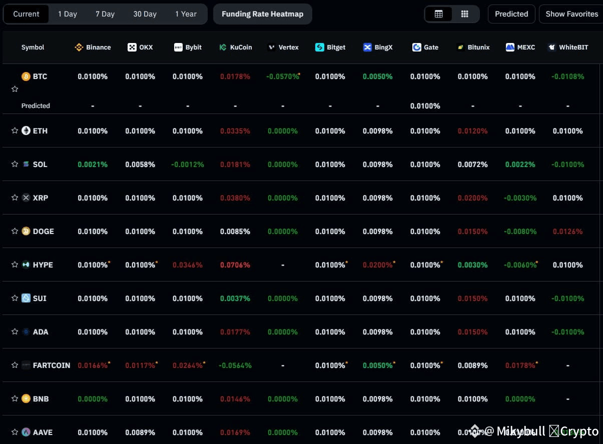Click the AAVE coin icon
603x444 pixels.
(x=26, y=432)
